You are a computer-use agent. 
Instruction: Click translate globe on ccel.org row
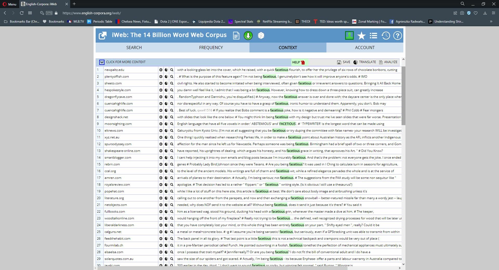coord(166,171)
